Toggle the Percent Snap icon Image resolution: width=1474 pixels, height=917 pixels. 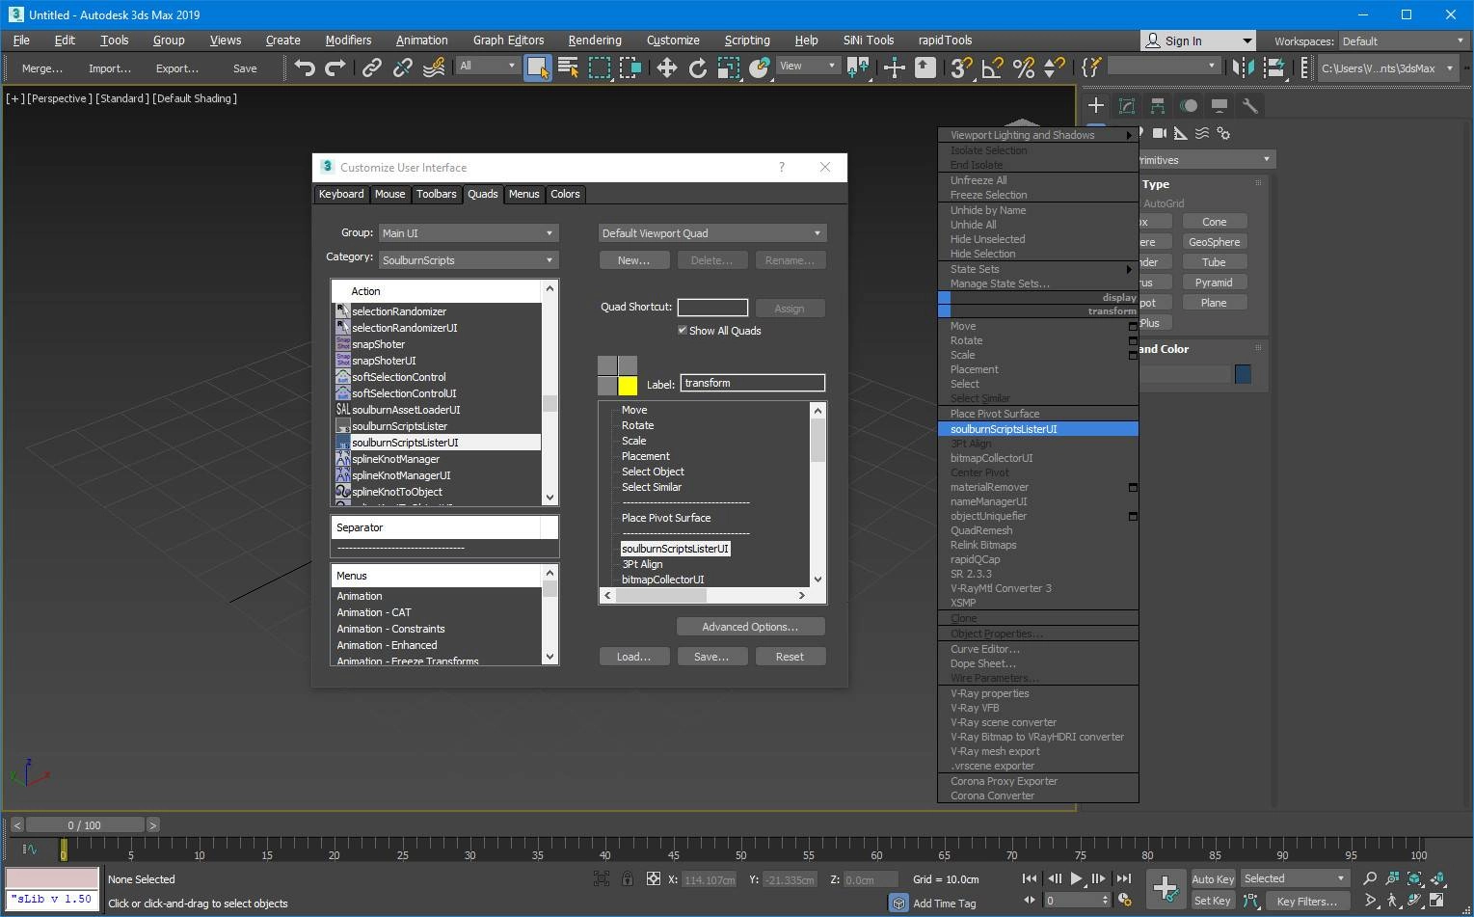pyautogui.click(x=1024, y=67)
